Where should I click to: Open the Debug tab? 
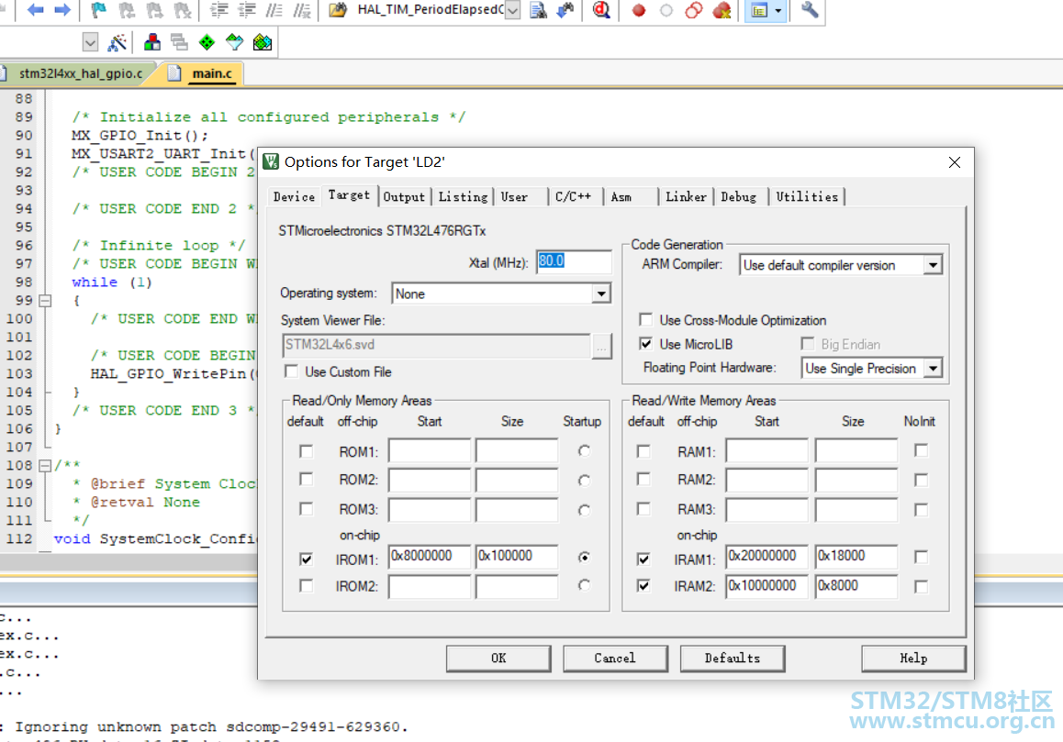739,196
